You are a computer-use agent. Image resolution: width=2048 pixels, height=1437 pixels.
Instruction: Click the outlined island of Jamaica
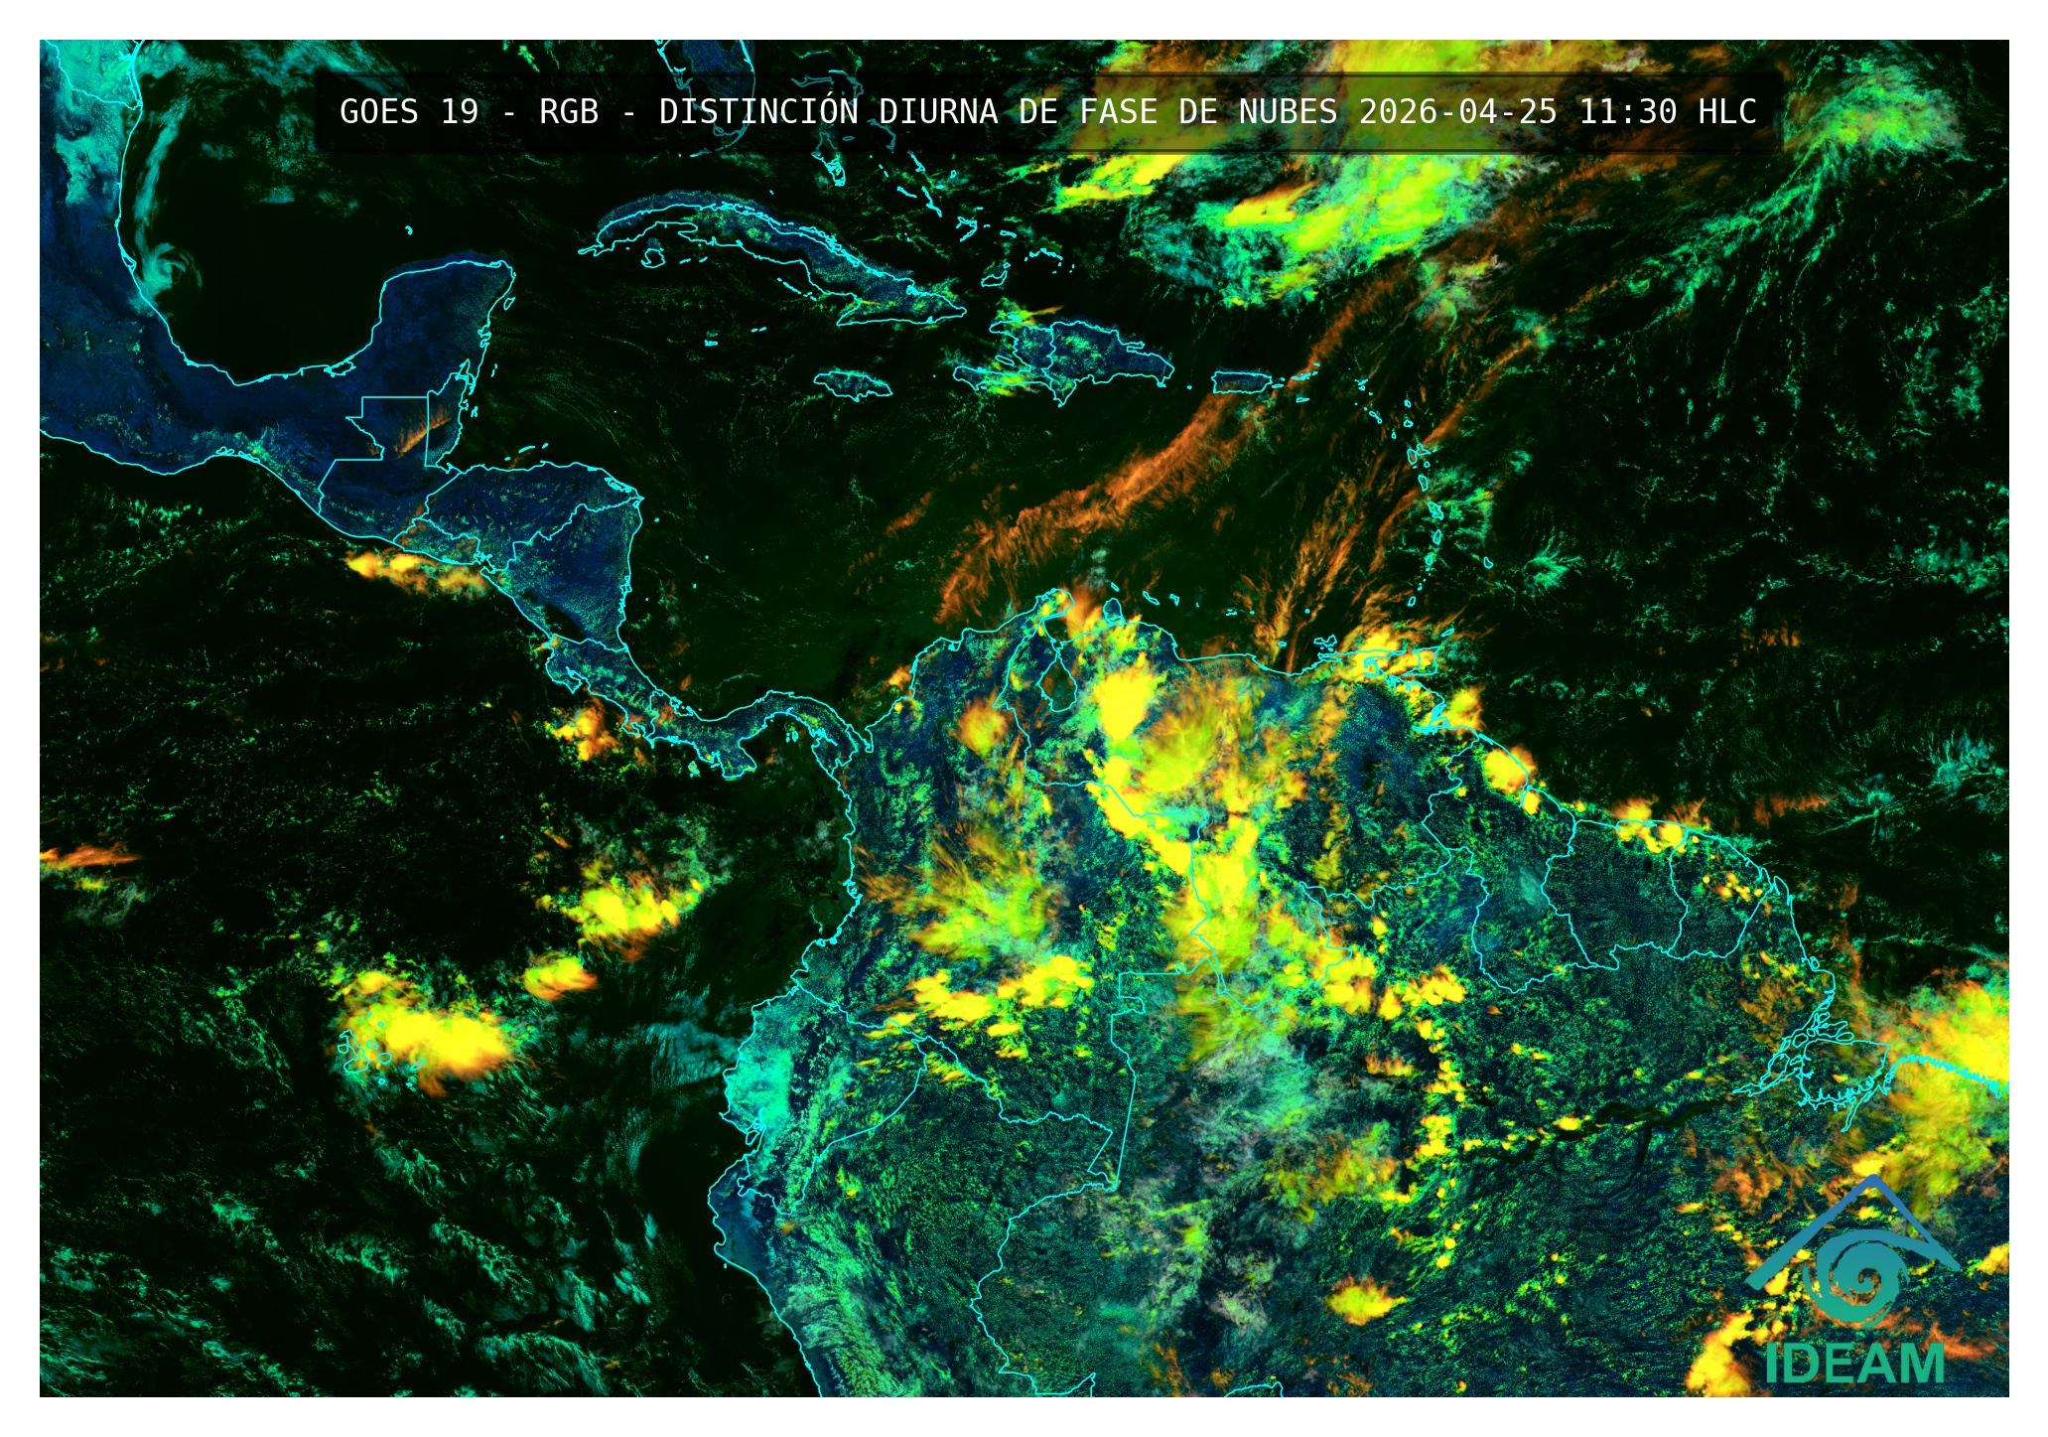tap(852, 384)
